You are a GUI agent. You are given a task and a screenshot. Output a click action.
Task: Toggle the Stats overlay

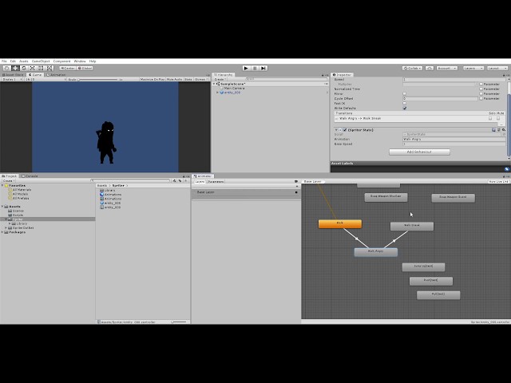188,79
